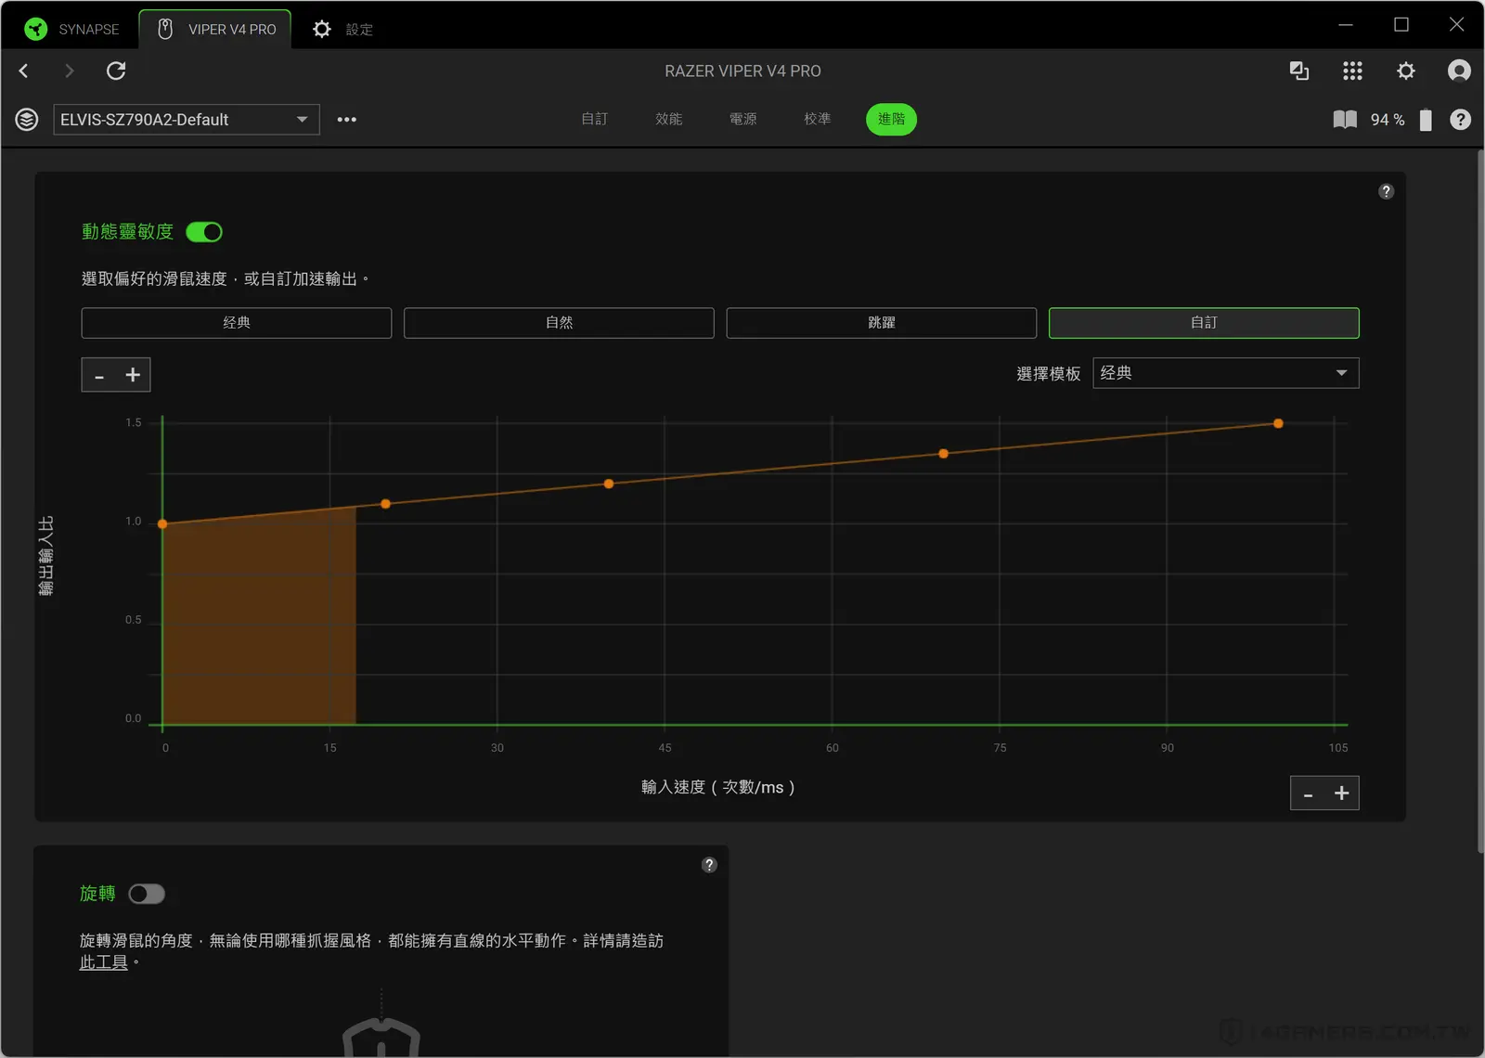Viewport: 1485px width, 1058px height.
Task: Open the multi-window overlay icon
Action: 1299,71
